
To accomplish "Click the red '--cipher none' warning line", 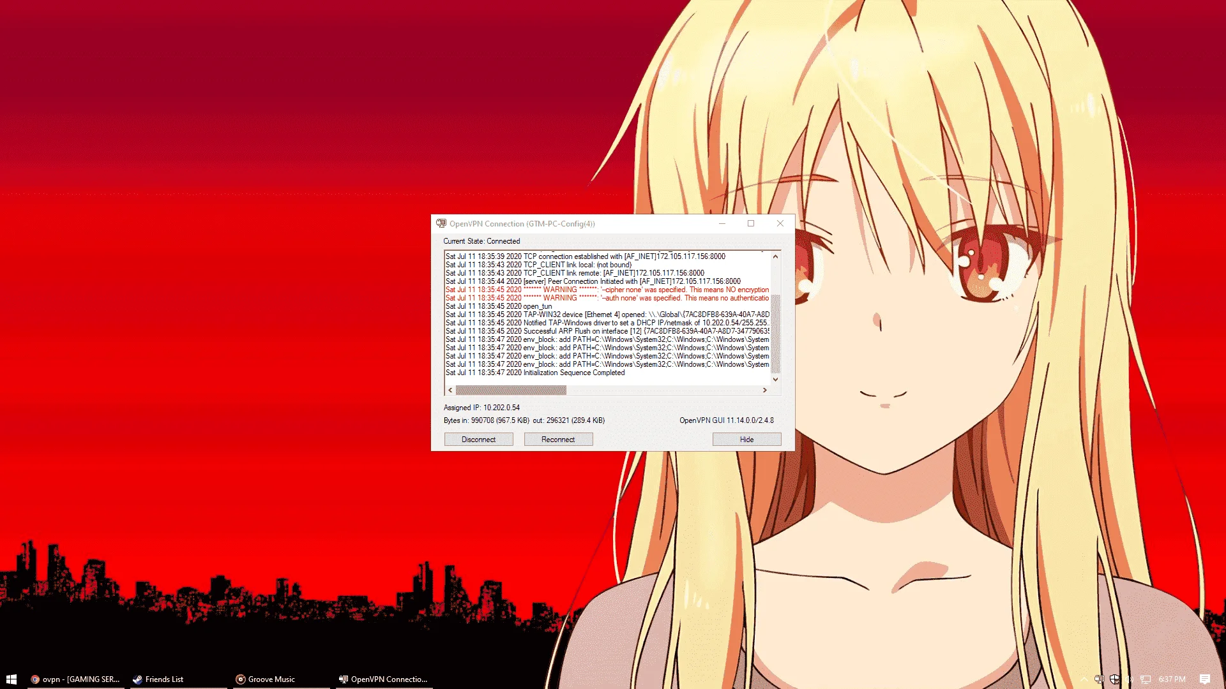I will [607, 290].
